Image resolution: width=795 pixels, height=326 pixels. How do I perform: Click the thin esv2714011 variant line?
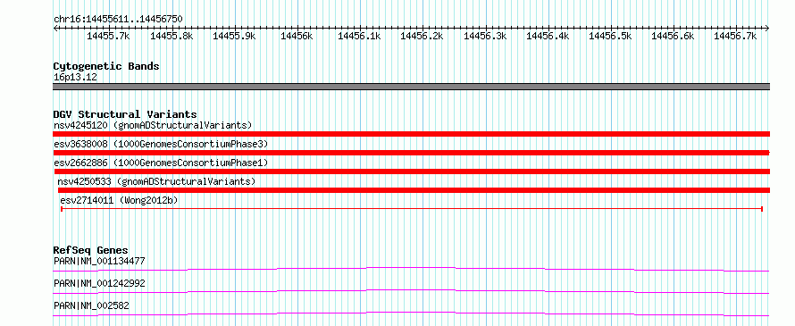coord(412,208)
